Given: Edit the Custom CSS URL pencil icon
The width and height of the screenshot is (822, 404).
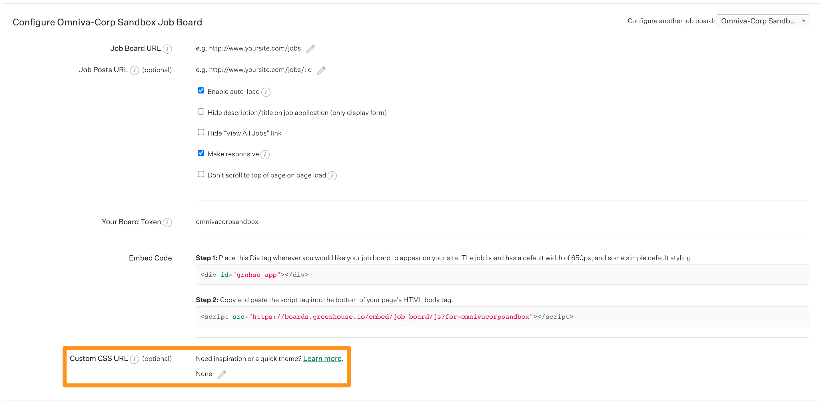Looking at the screenshot, I should tap(222, 374).
